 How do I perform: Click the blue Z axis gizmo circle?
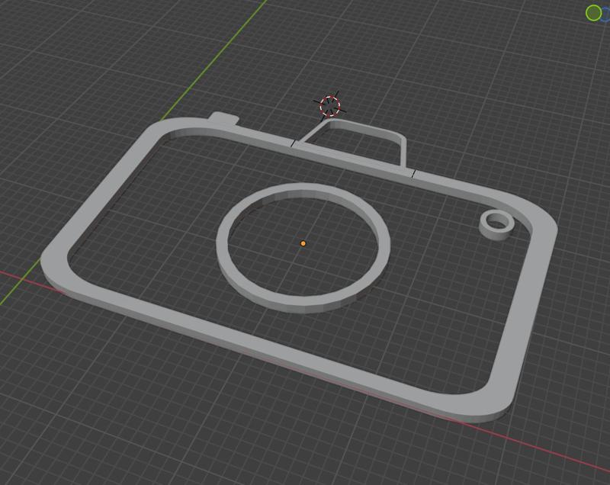[x=606, y=14]
